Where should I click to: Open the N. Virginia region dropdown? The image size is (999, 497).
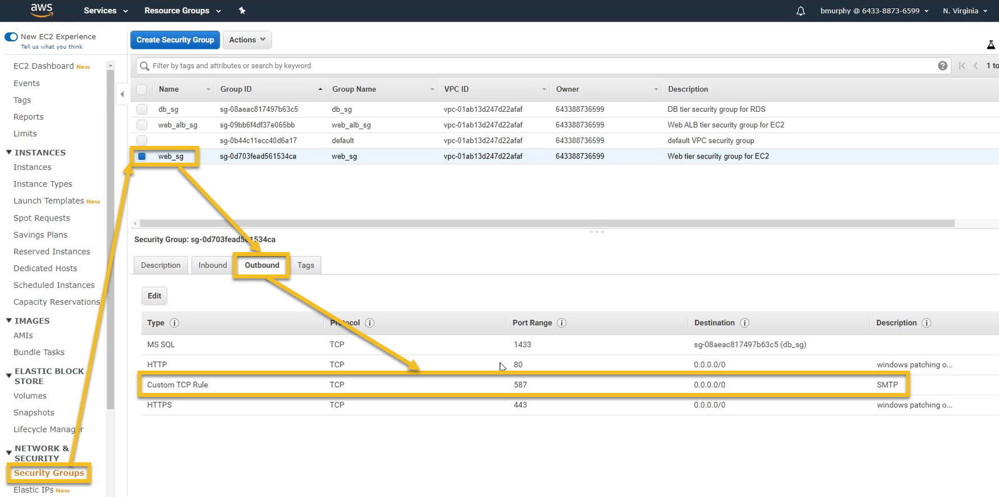point(965,11)
